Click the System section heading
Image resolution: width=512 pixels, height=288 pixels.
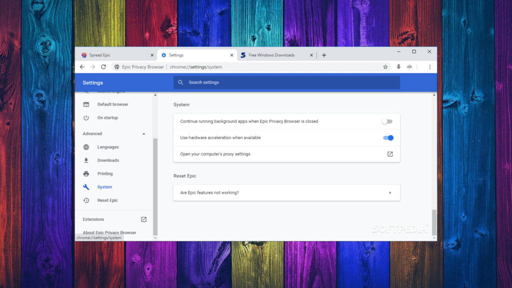point(181,105)
